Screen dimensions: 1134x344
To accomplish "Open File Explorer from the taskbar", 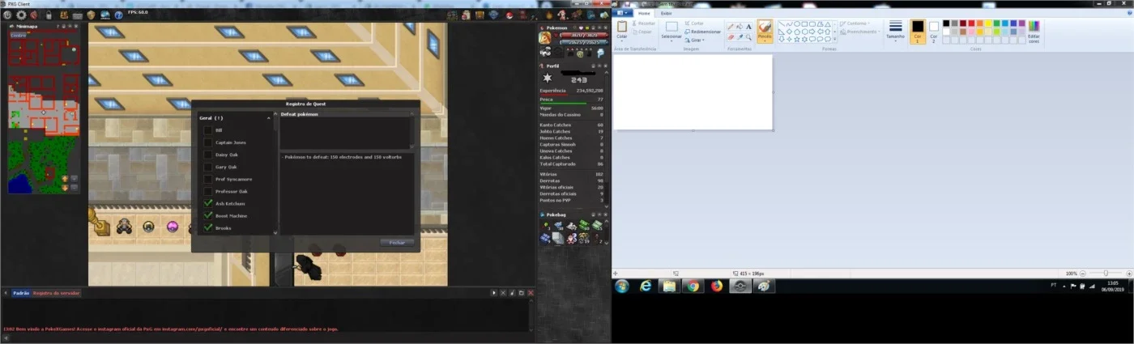I will (x=669, y=286).
